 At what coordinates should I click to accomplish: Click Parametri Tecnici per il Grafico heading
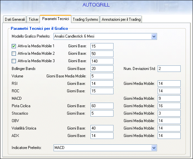pos(39,28)
